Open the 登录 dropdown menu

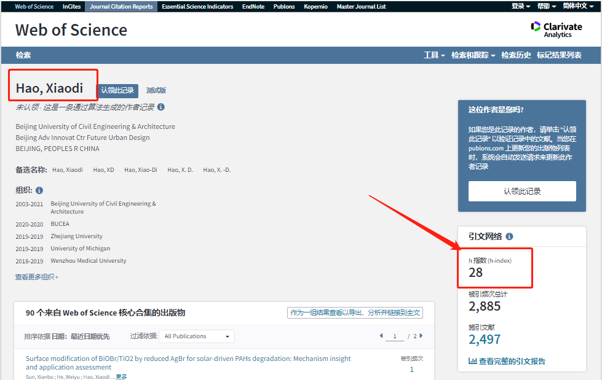click(x=521, y=6)
